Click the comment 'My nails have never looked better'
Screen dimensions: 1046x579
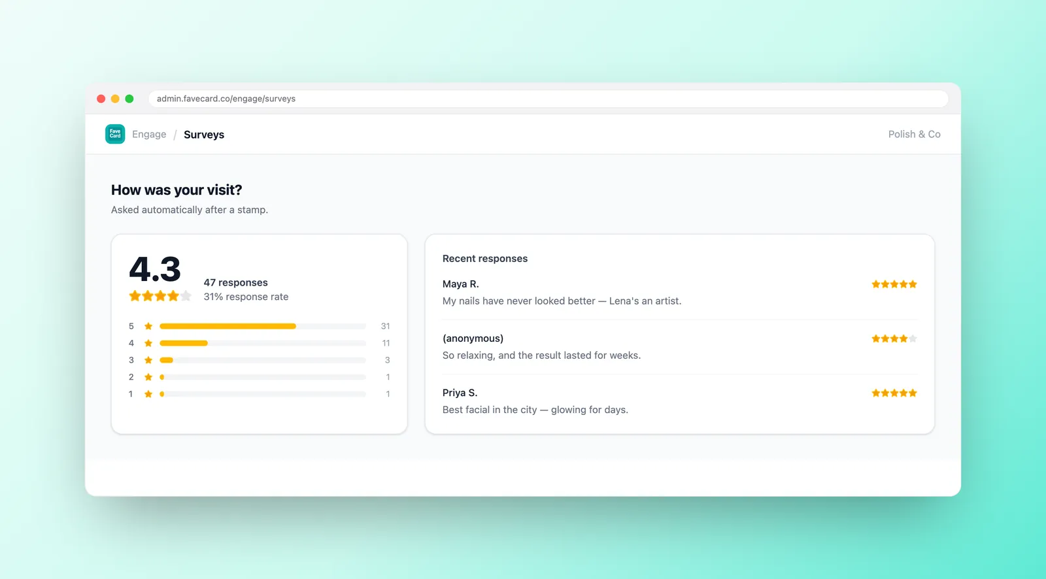562,301
